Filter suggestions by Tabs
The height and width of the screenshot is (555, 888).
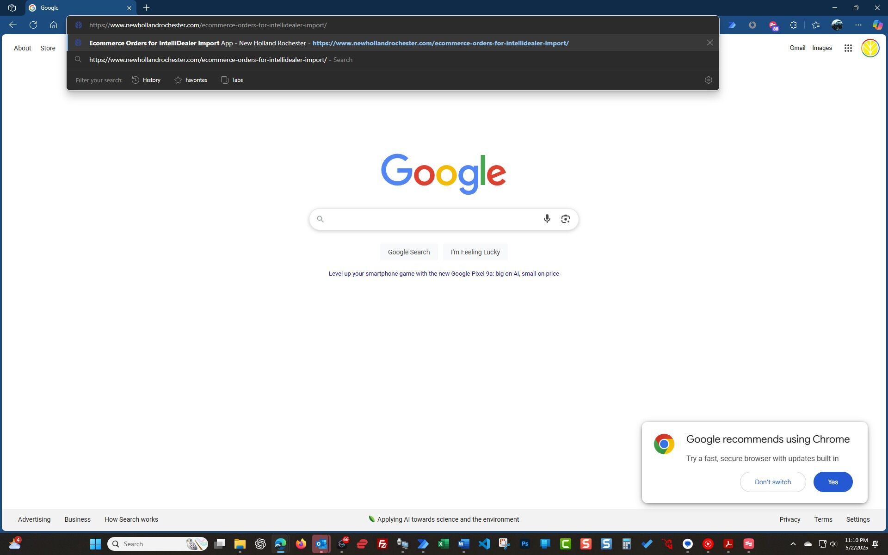(232, 80)
